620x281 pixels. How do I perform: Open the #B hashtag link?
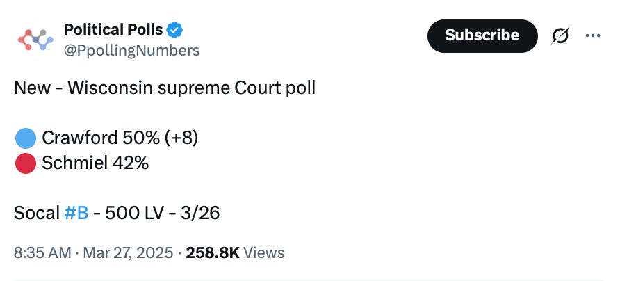point(76,214)
